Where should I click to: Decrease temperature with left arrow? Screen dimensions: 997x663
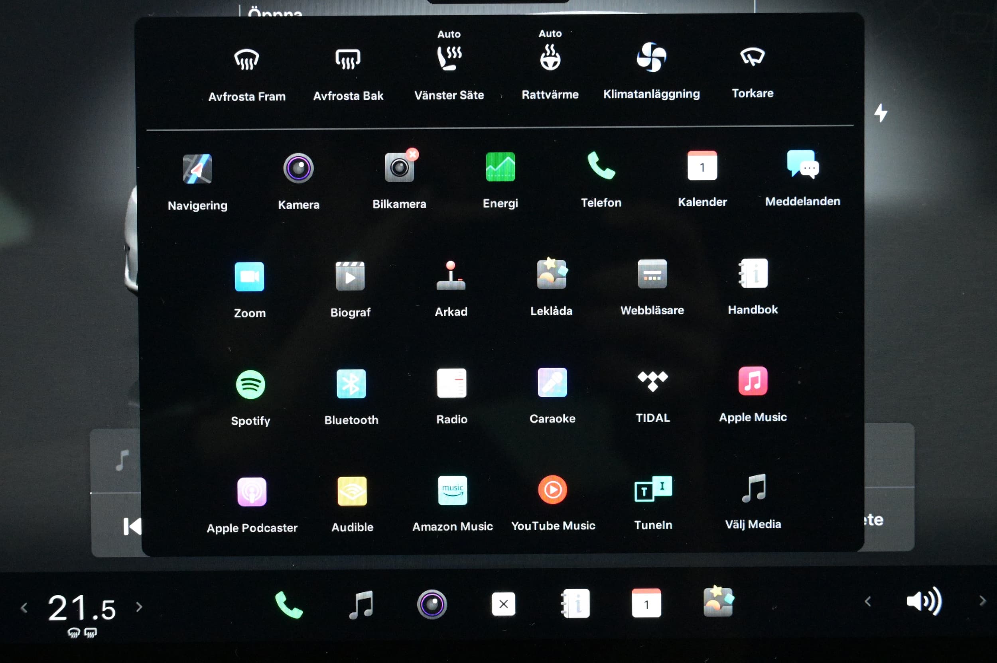click(24, 608)
